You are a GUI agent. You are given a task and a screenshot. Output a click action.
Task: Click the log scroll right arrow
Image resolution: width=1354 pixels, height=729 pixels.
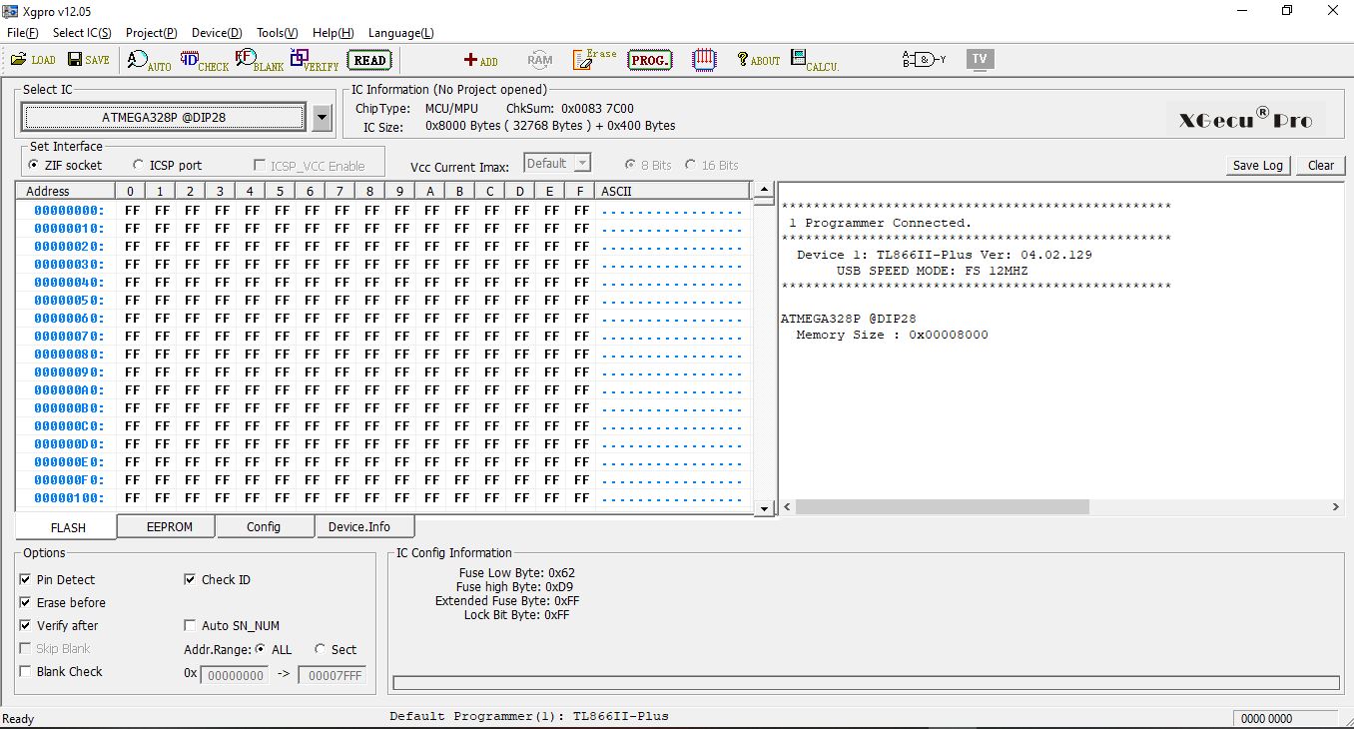tap(1336, 507)
